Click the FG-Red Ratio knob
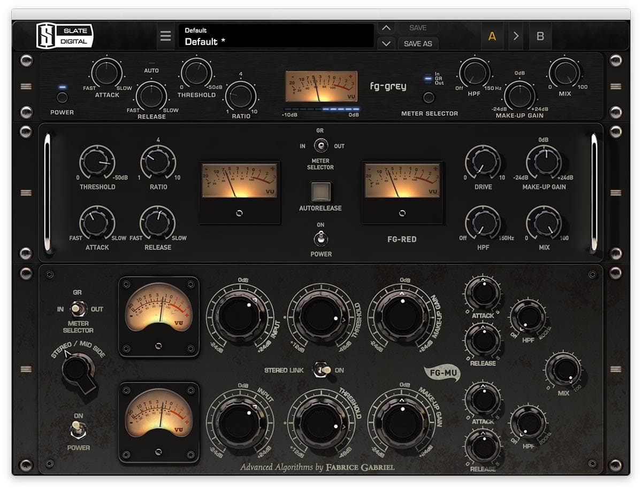Viewport: 642px width, 490px height. [158, 163]
